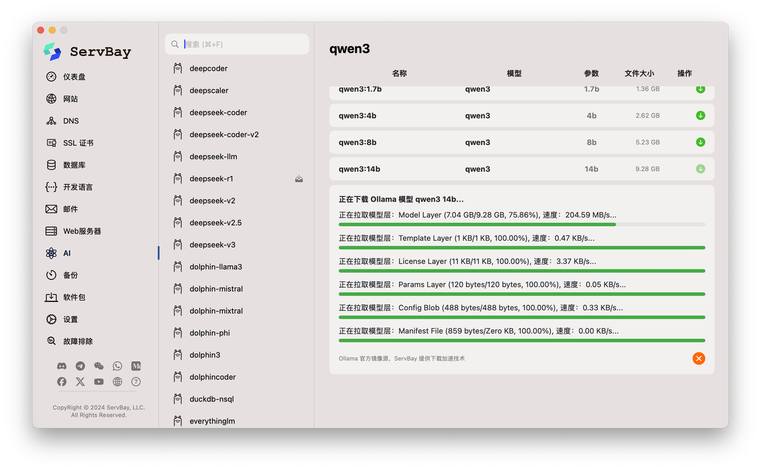Click the dimmed download icon for qwen3:14b
This screenshot has width=761, height=471.
point(700,169)
